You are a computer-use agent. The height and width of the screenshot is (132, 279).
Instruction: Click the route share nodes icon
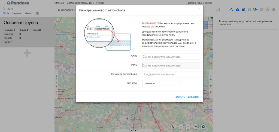pyautogui.click(x=231, y=10)
